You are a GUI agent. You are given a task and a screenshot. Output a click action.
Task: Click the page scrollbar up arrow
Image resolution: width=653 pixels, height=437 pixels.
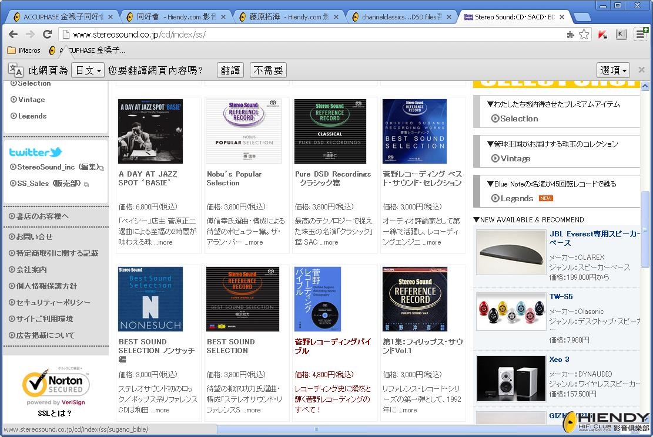point(645,86)
